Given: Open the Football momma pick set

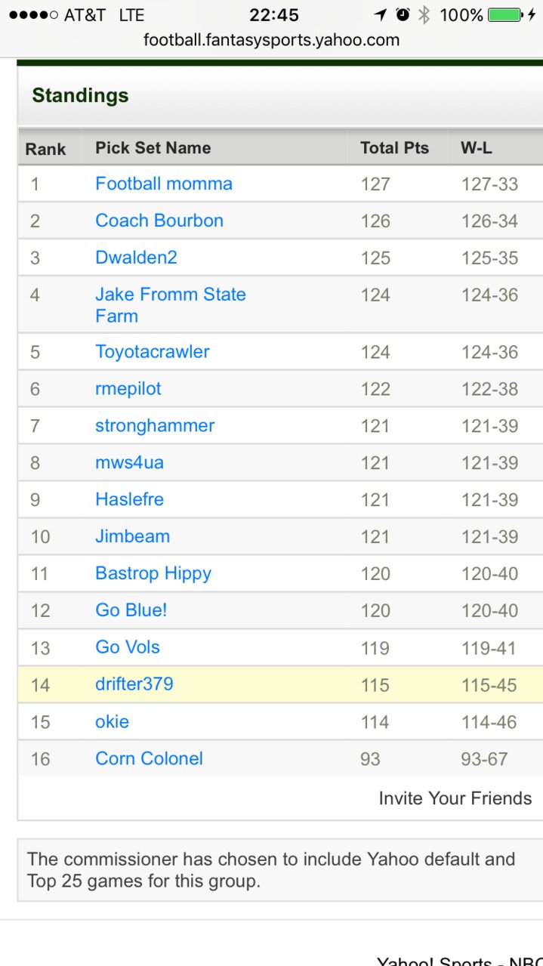Looking at the screenshot, I should [x=164, y=184].
